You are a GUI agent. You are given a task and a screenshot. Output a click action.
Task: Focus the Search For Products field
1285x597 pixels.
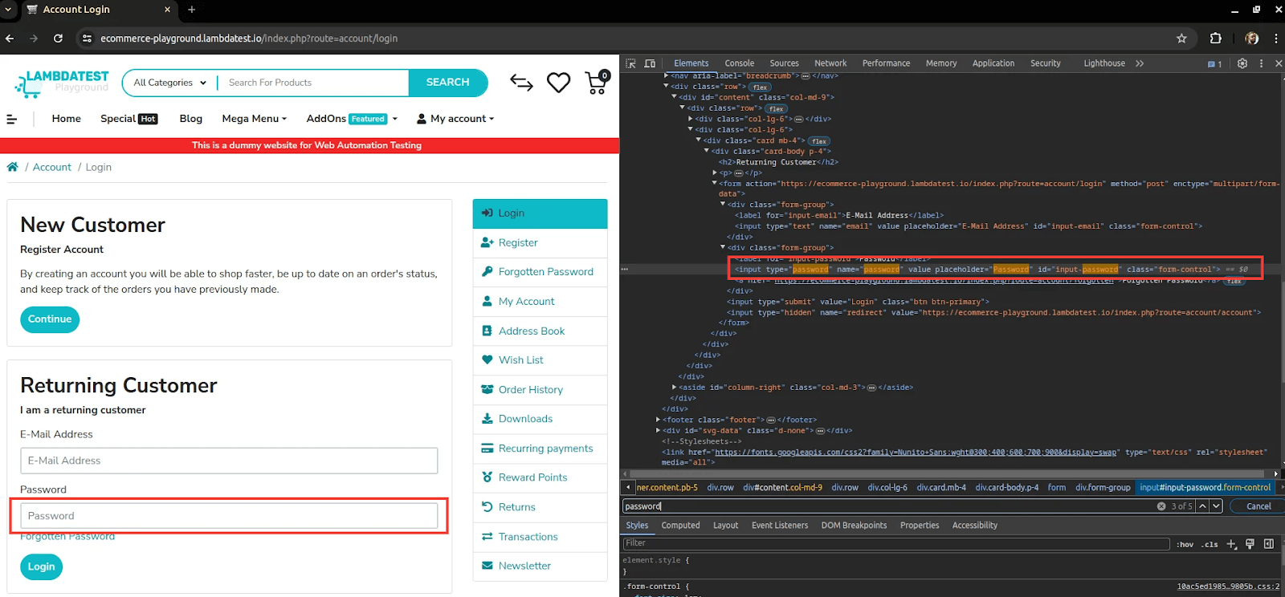[313, 83]
